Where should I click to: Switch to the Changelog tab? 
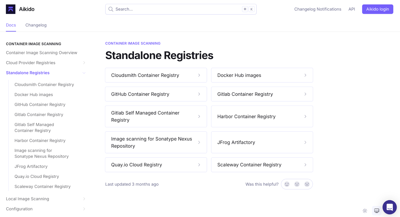[x=36, y=25]
